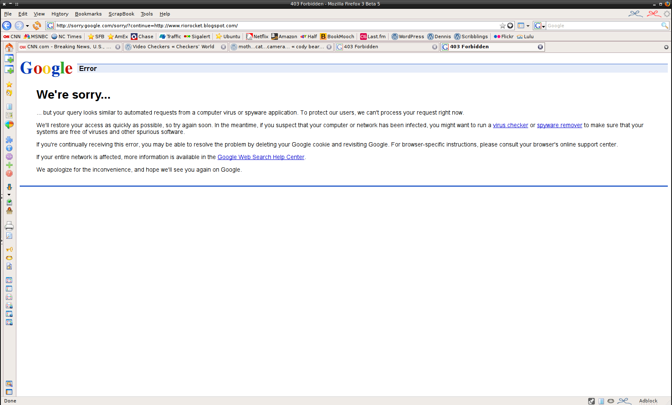Switch to Video Checkers tab
The height and width of the screenshot is (405, 672).
click(173, 47)
